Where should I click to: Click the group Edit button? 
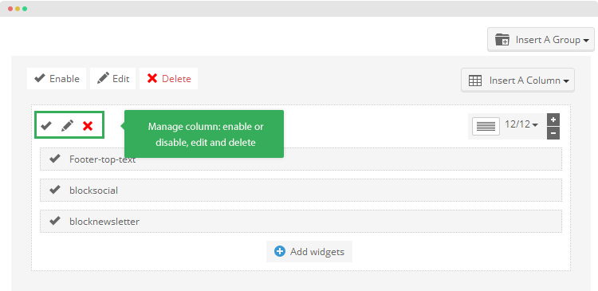pyautogui.click(x=113, y=79)
